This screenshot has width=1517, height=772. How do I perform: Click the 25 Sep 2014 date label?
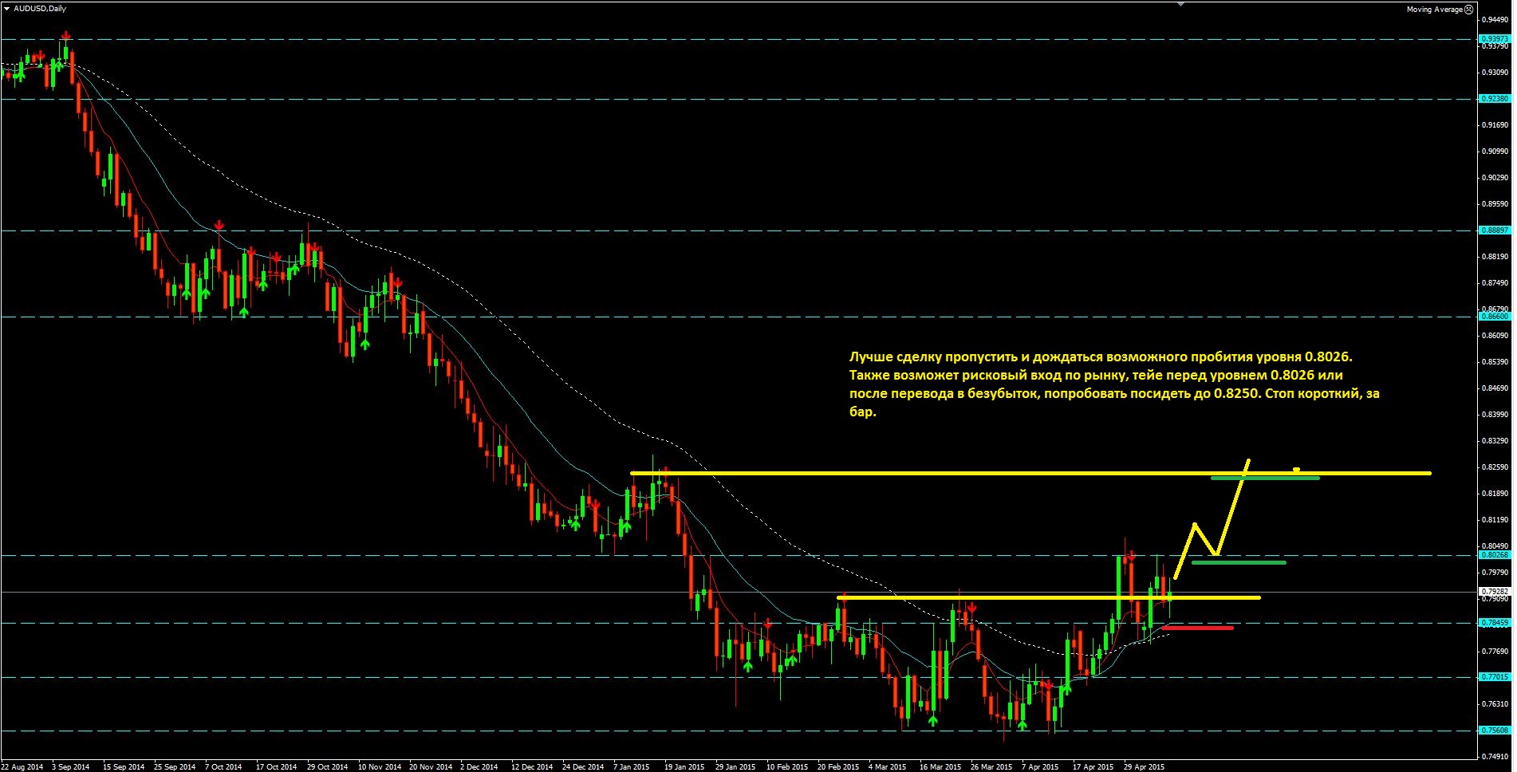tap(175, 766)
